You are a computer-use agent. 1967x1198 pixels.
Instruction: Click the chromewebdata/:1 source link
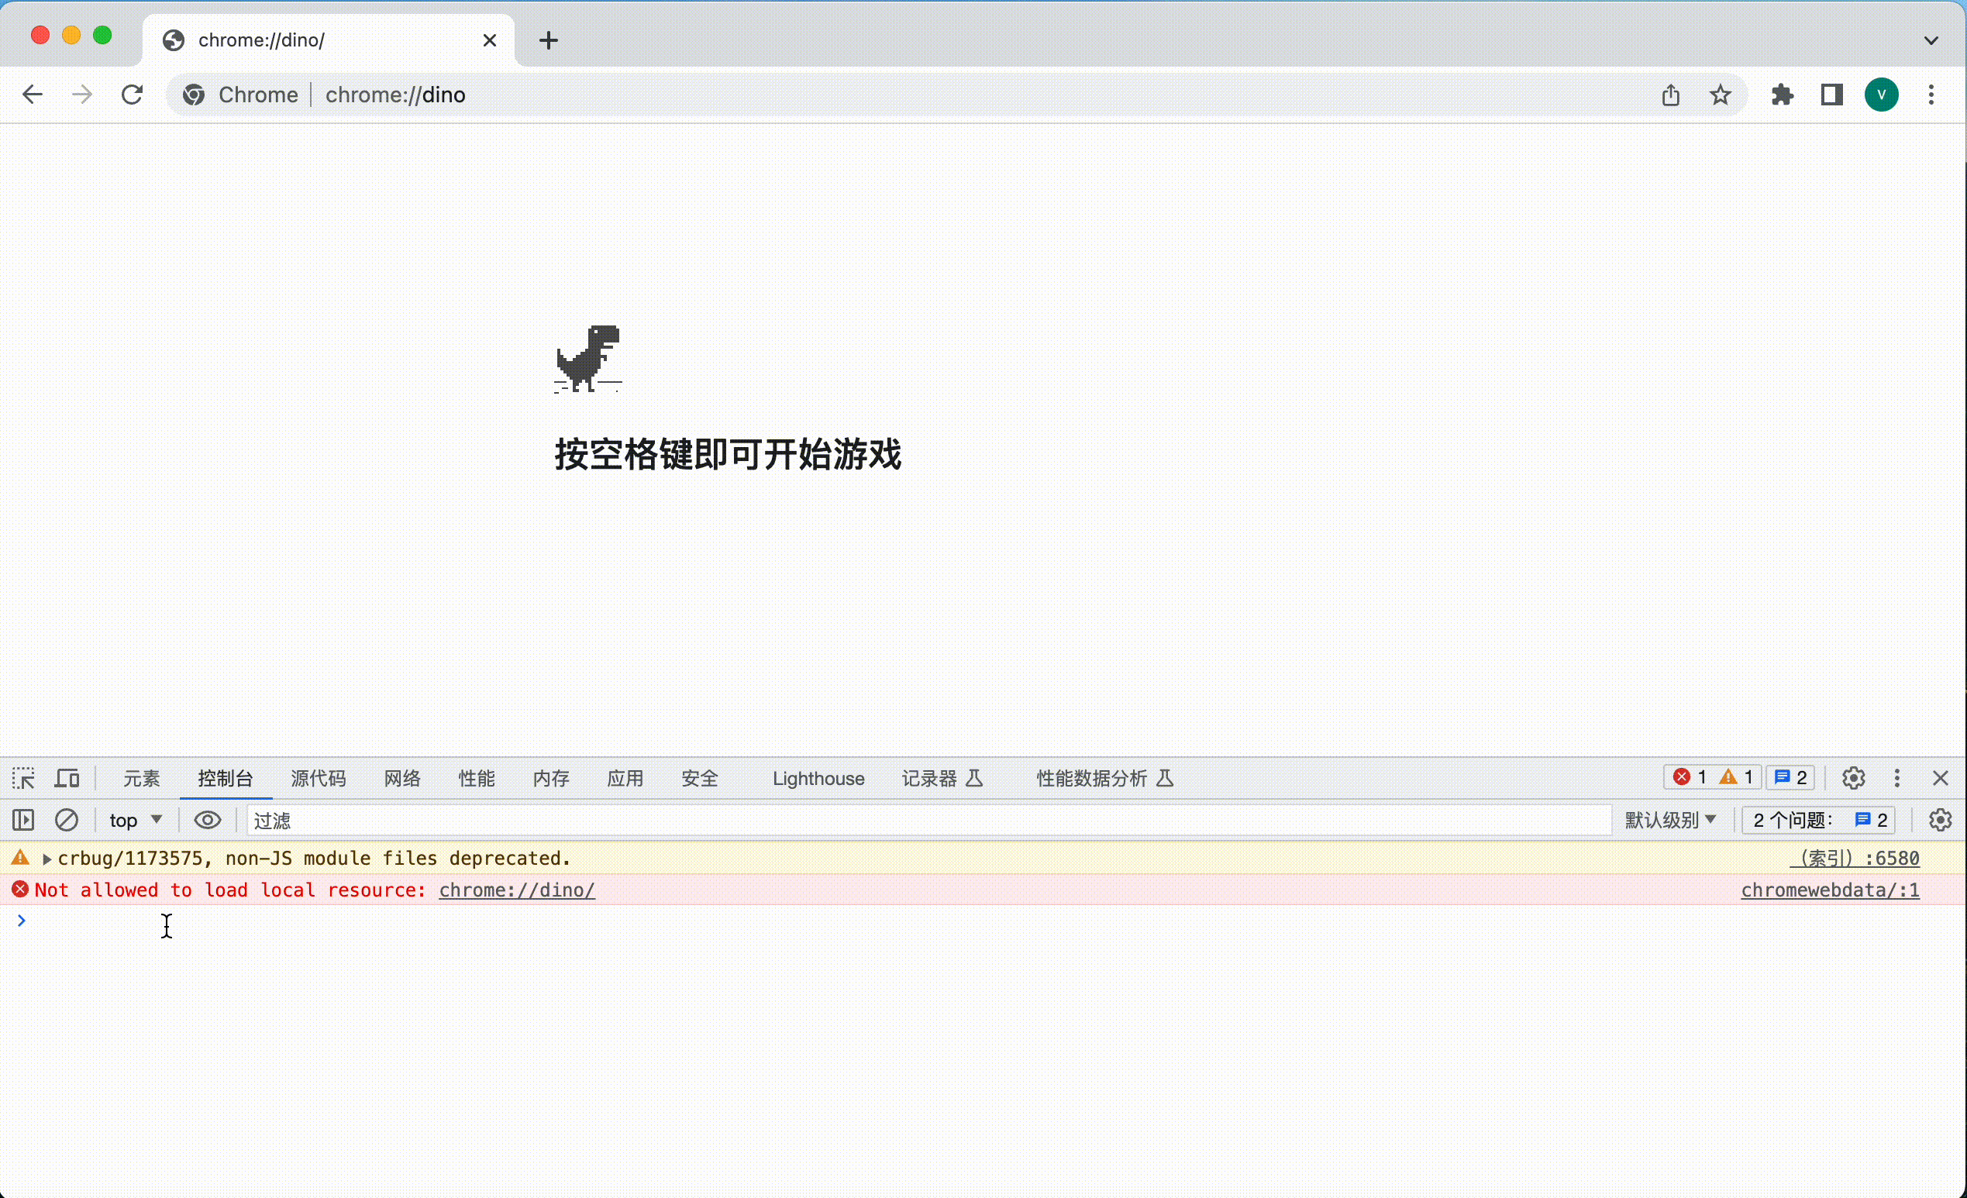click(x=1829, y=890)
